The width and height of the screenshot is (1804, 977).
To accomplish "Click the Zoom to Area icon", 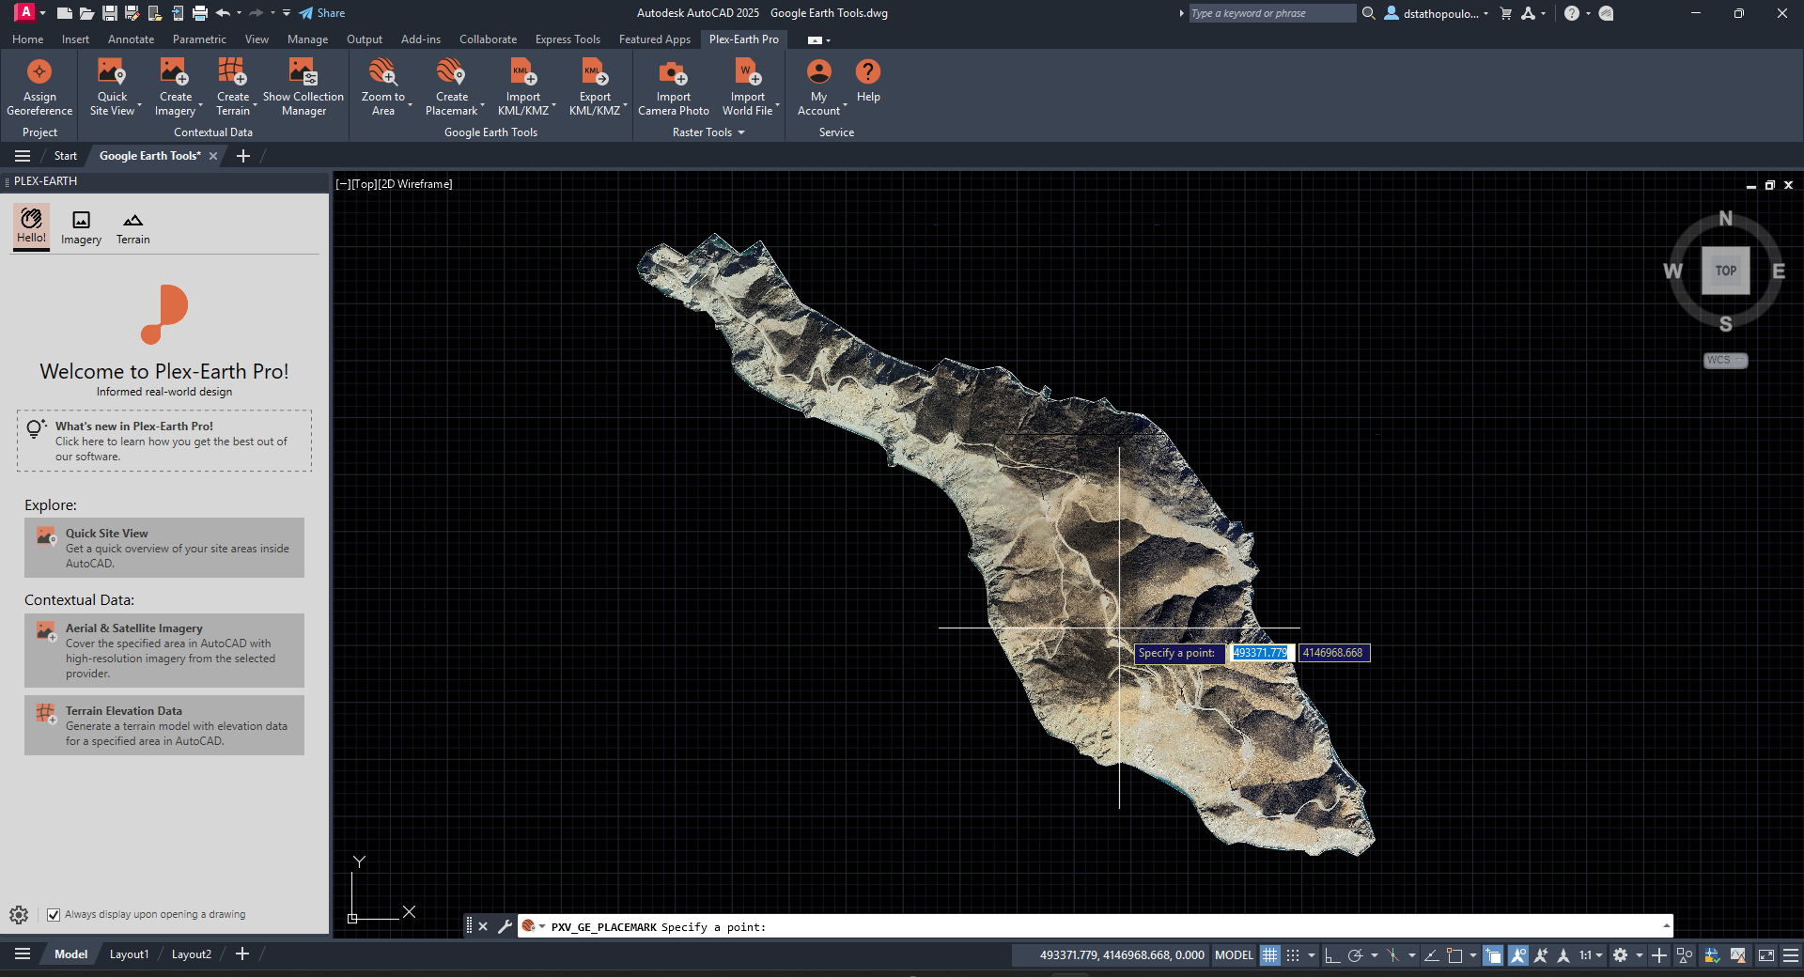I will coord(382,72).
